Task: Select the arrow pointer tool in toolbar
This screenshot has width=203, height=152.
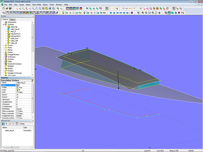Action: (107, 9)
